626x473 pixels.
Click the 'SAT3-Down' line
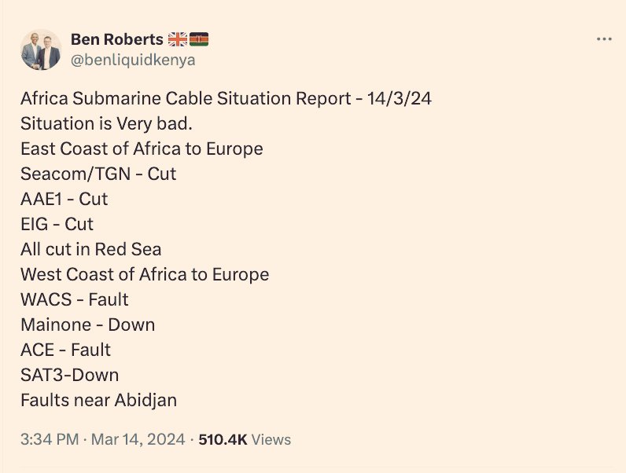(70, 375)
